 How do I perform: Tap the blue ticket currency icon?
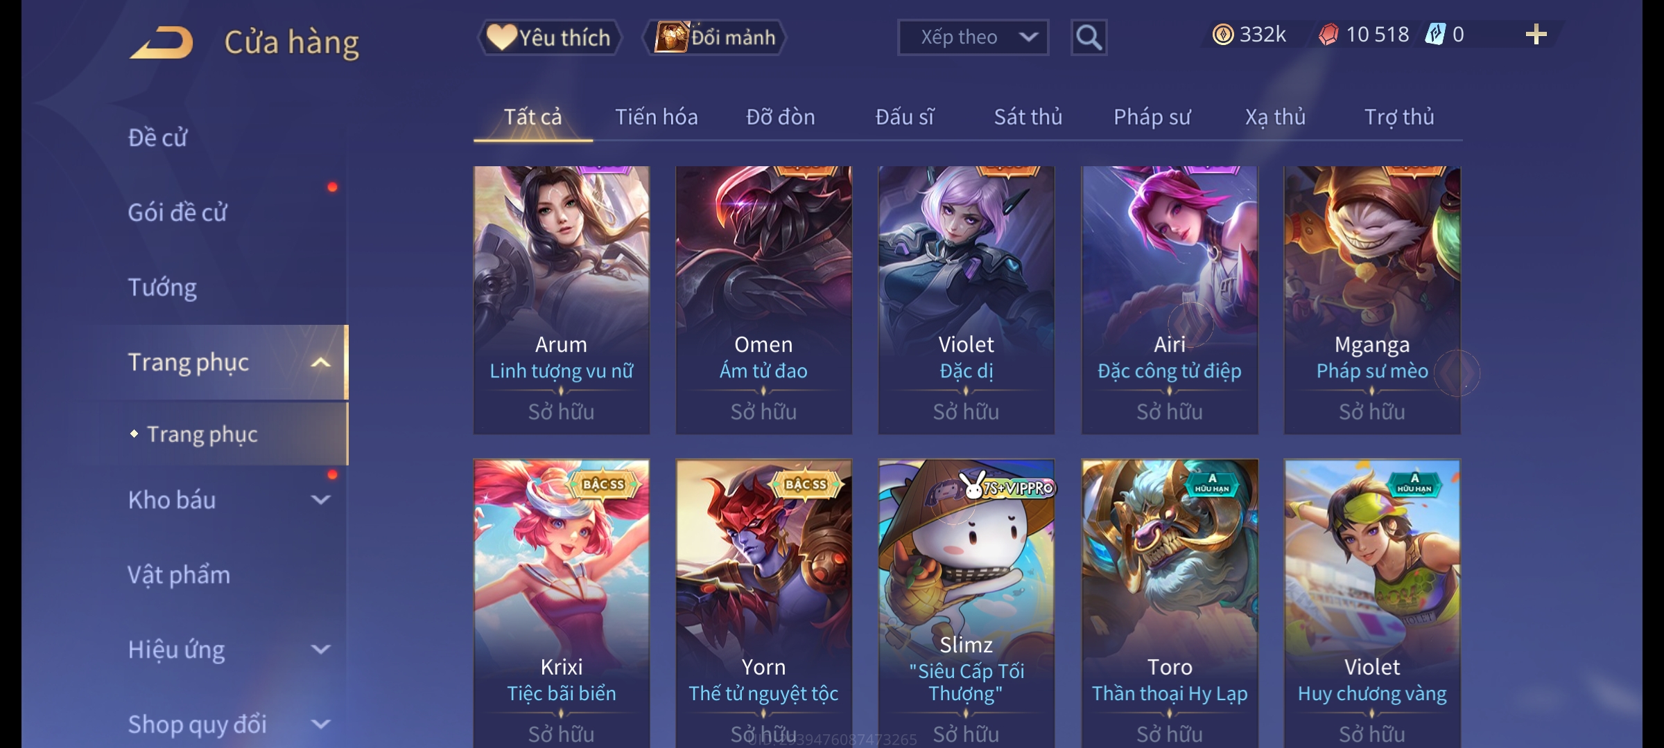1435,35
